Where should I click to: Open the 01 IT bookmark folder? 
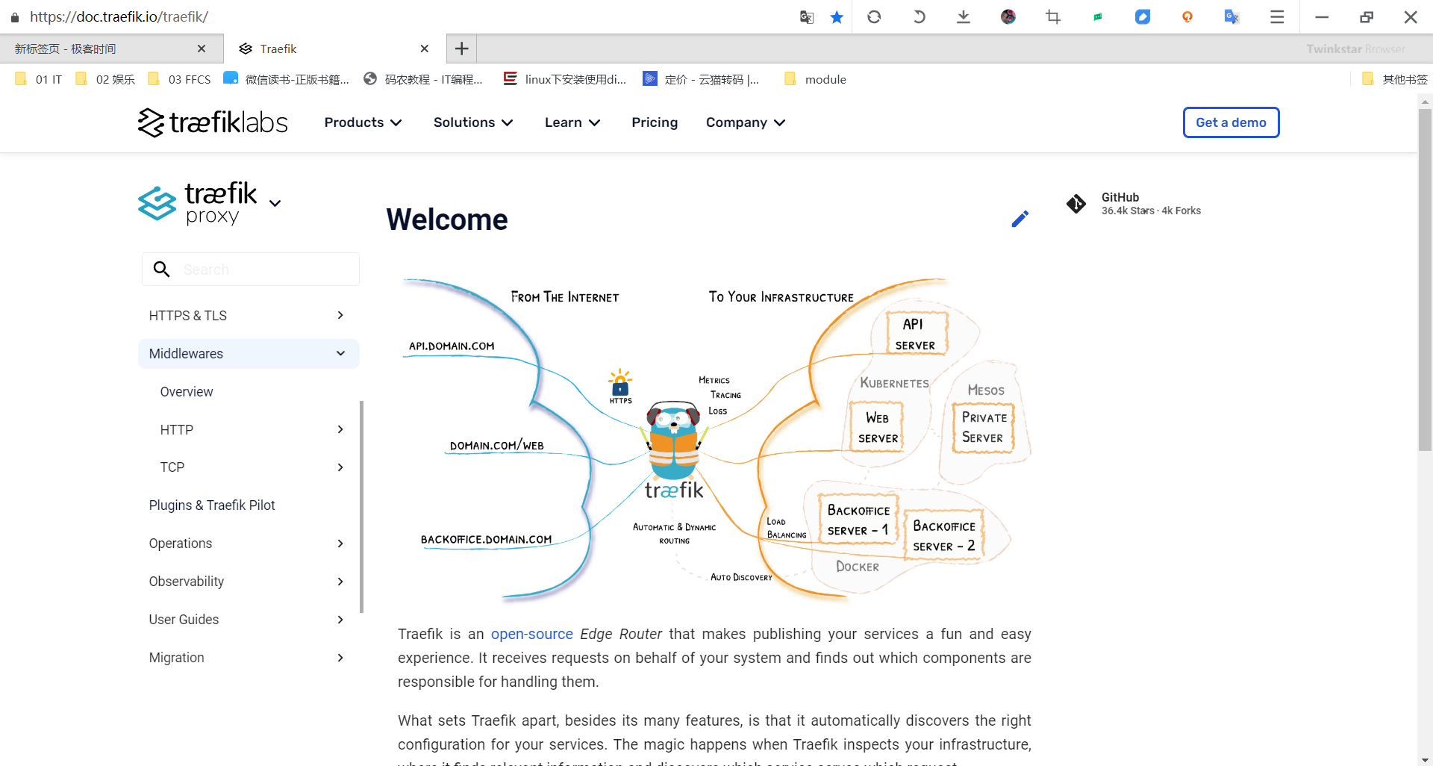click(39, 79)
